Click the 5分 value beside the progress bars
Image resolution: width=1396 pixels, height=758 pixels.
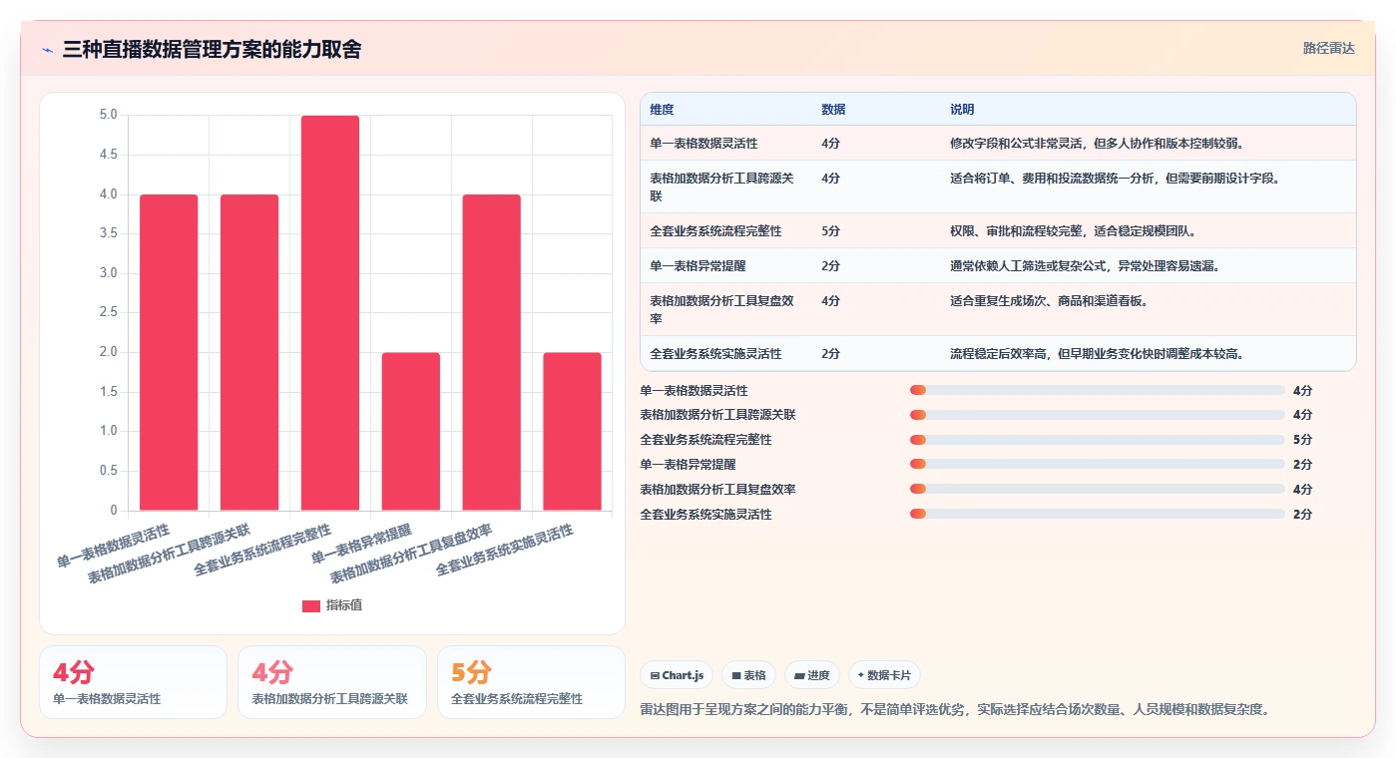tap(1302, 440)
